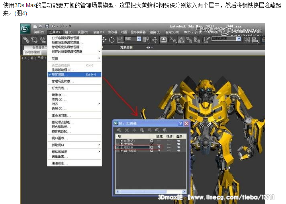Toggle the 3D Snaps icon
Image resolution: width=286 pixels, height=204 pixels.
pyautogui.click(x=173, y=40)
